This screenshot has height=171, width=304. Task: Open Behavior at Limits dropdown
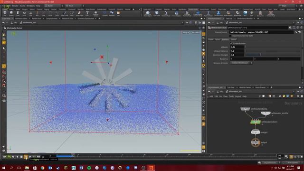click(x=241, y=63)
